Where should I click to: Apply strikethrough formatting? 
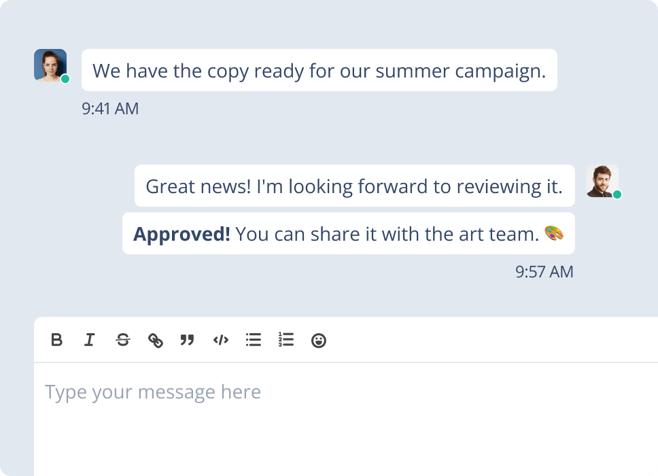tap(122, 340)
